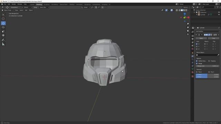This screenshot has width=221, height=124.
Task: Toggle Mirror axis X checkbox
Action: (x=197, y=44)
